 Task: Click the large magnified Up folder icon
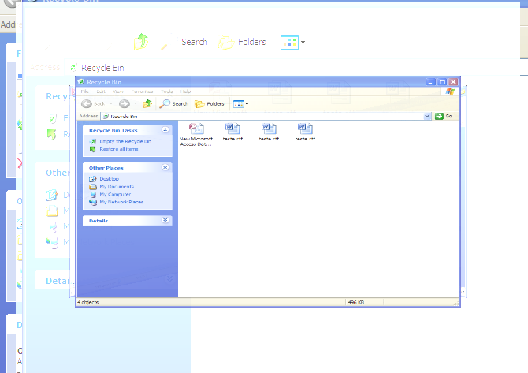141,42
